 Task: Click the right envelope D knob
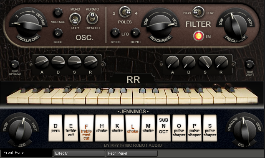(x=189, y=62)
